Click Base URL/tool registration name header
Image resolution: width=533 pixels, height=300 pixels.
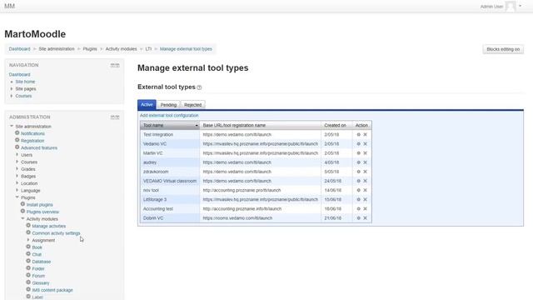(234, 126)
